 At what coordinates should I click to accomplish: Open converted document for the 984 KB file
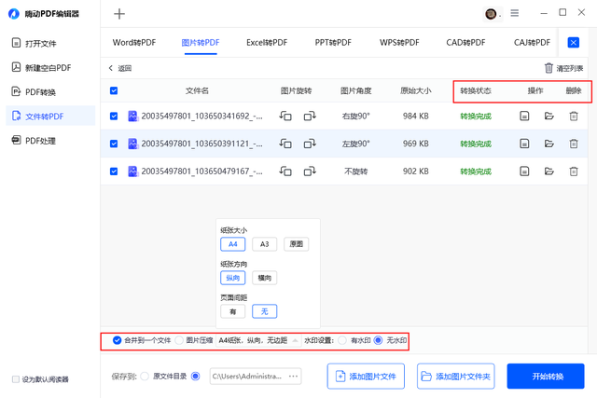point(524,116)
